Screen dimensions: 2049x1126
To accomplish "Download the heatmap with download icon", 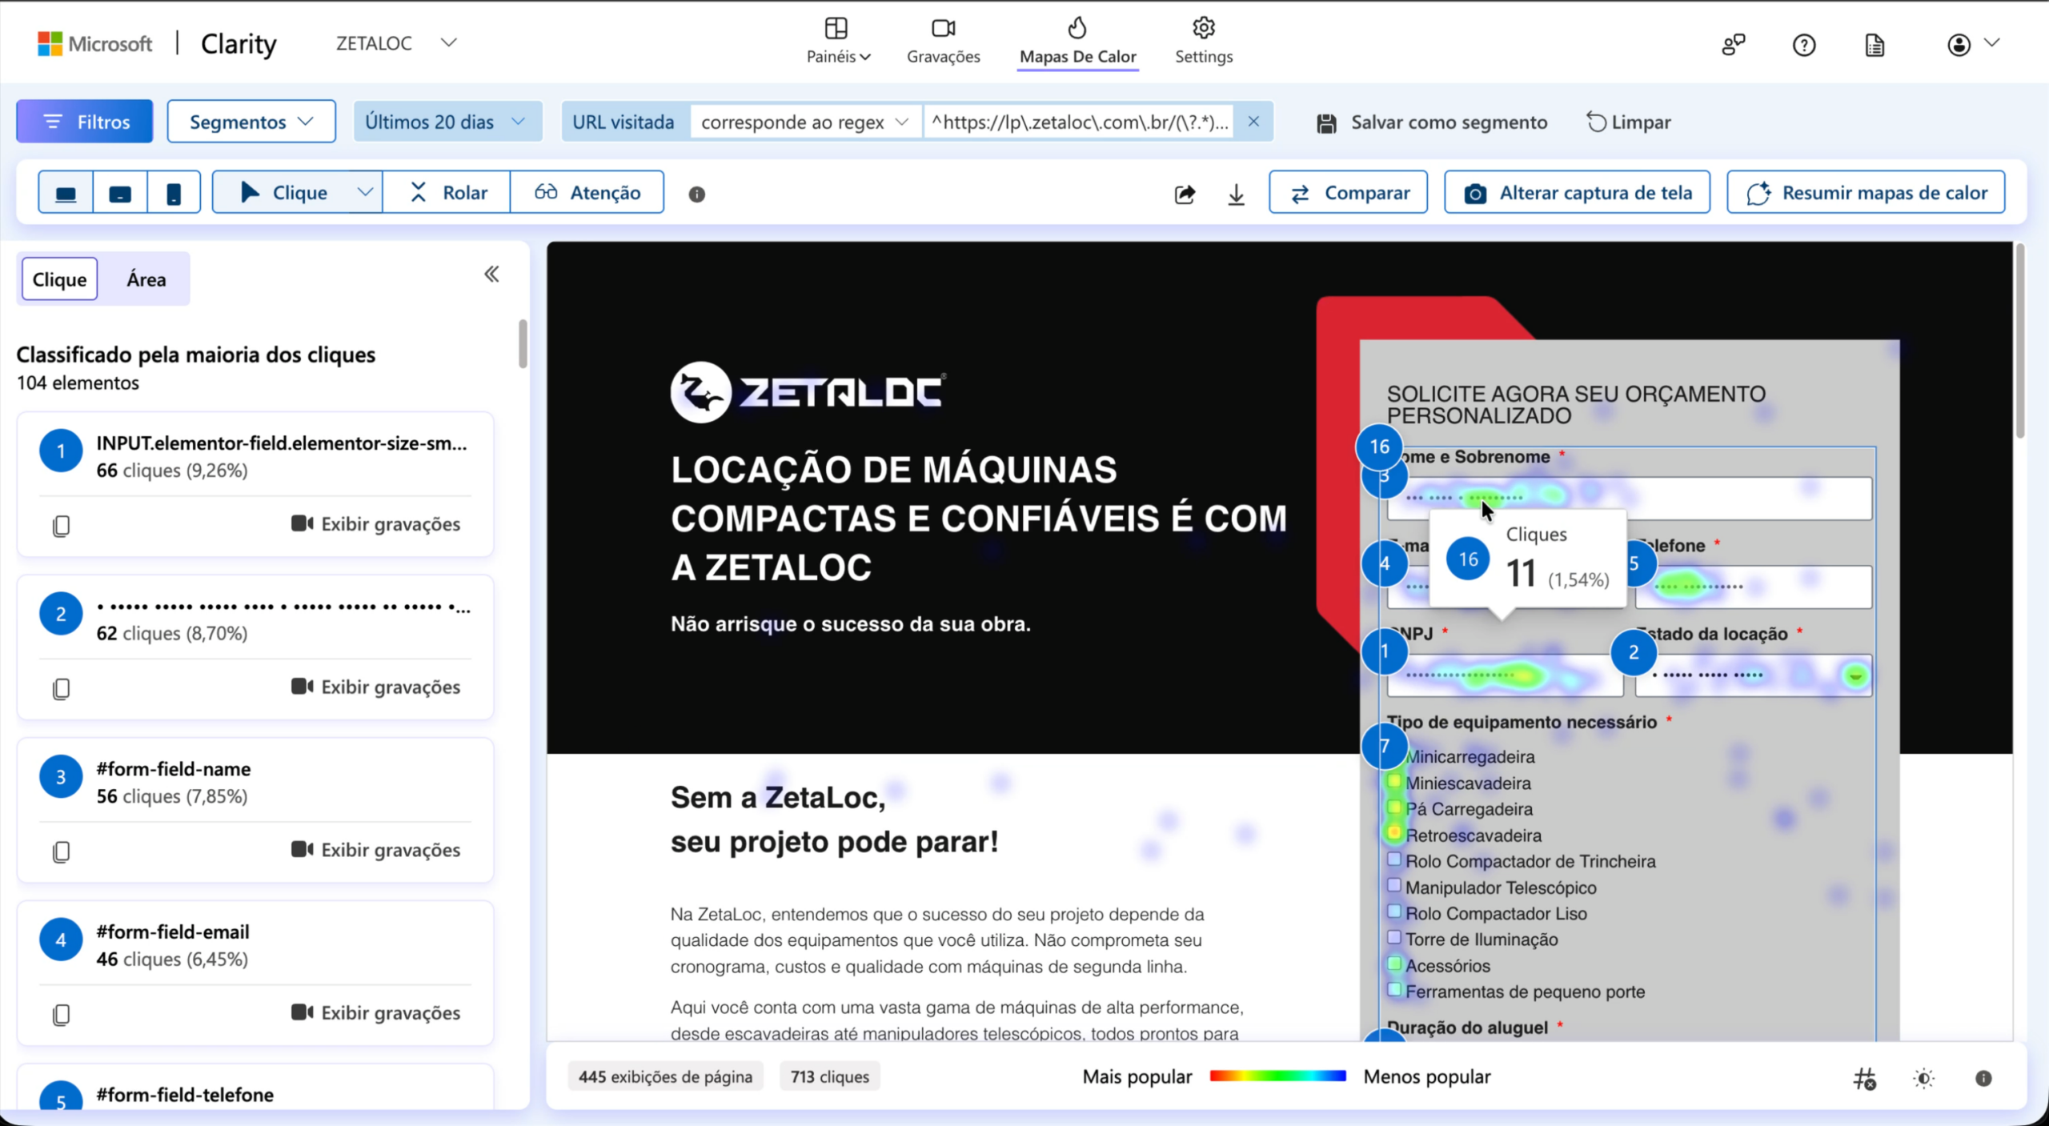I will (1236, 194).
